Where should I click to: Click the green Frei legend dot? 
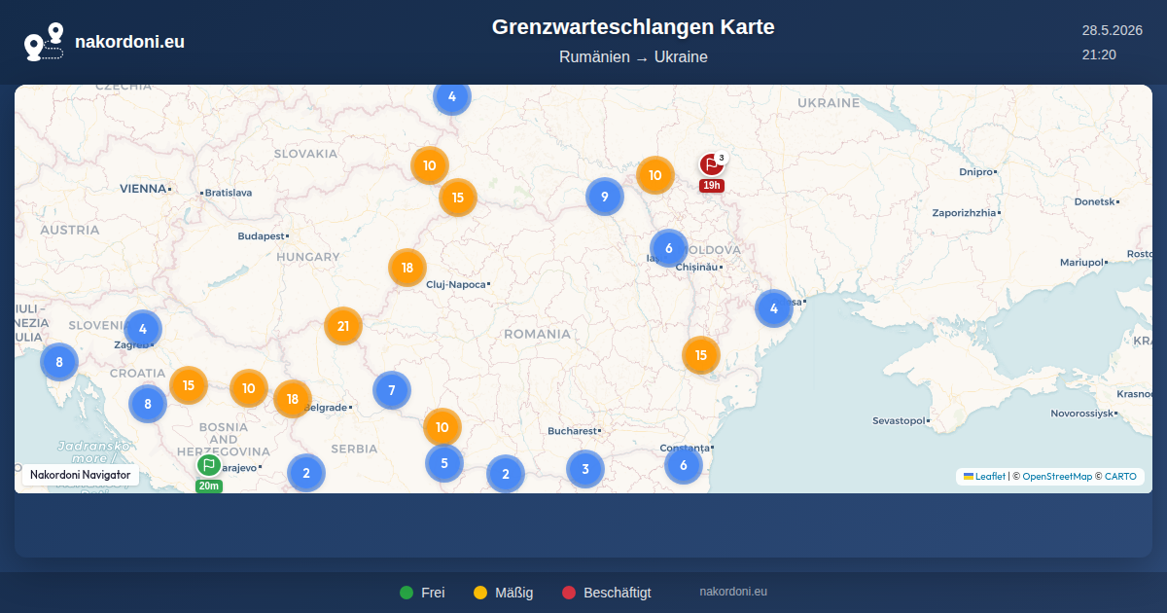pyautogui.click(x=407, y=593)
